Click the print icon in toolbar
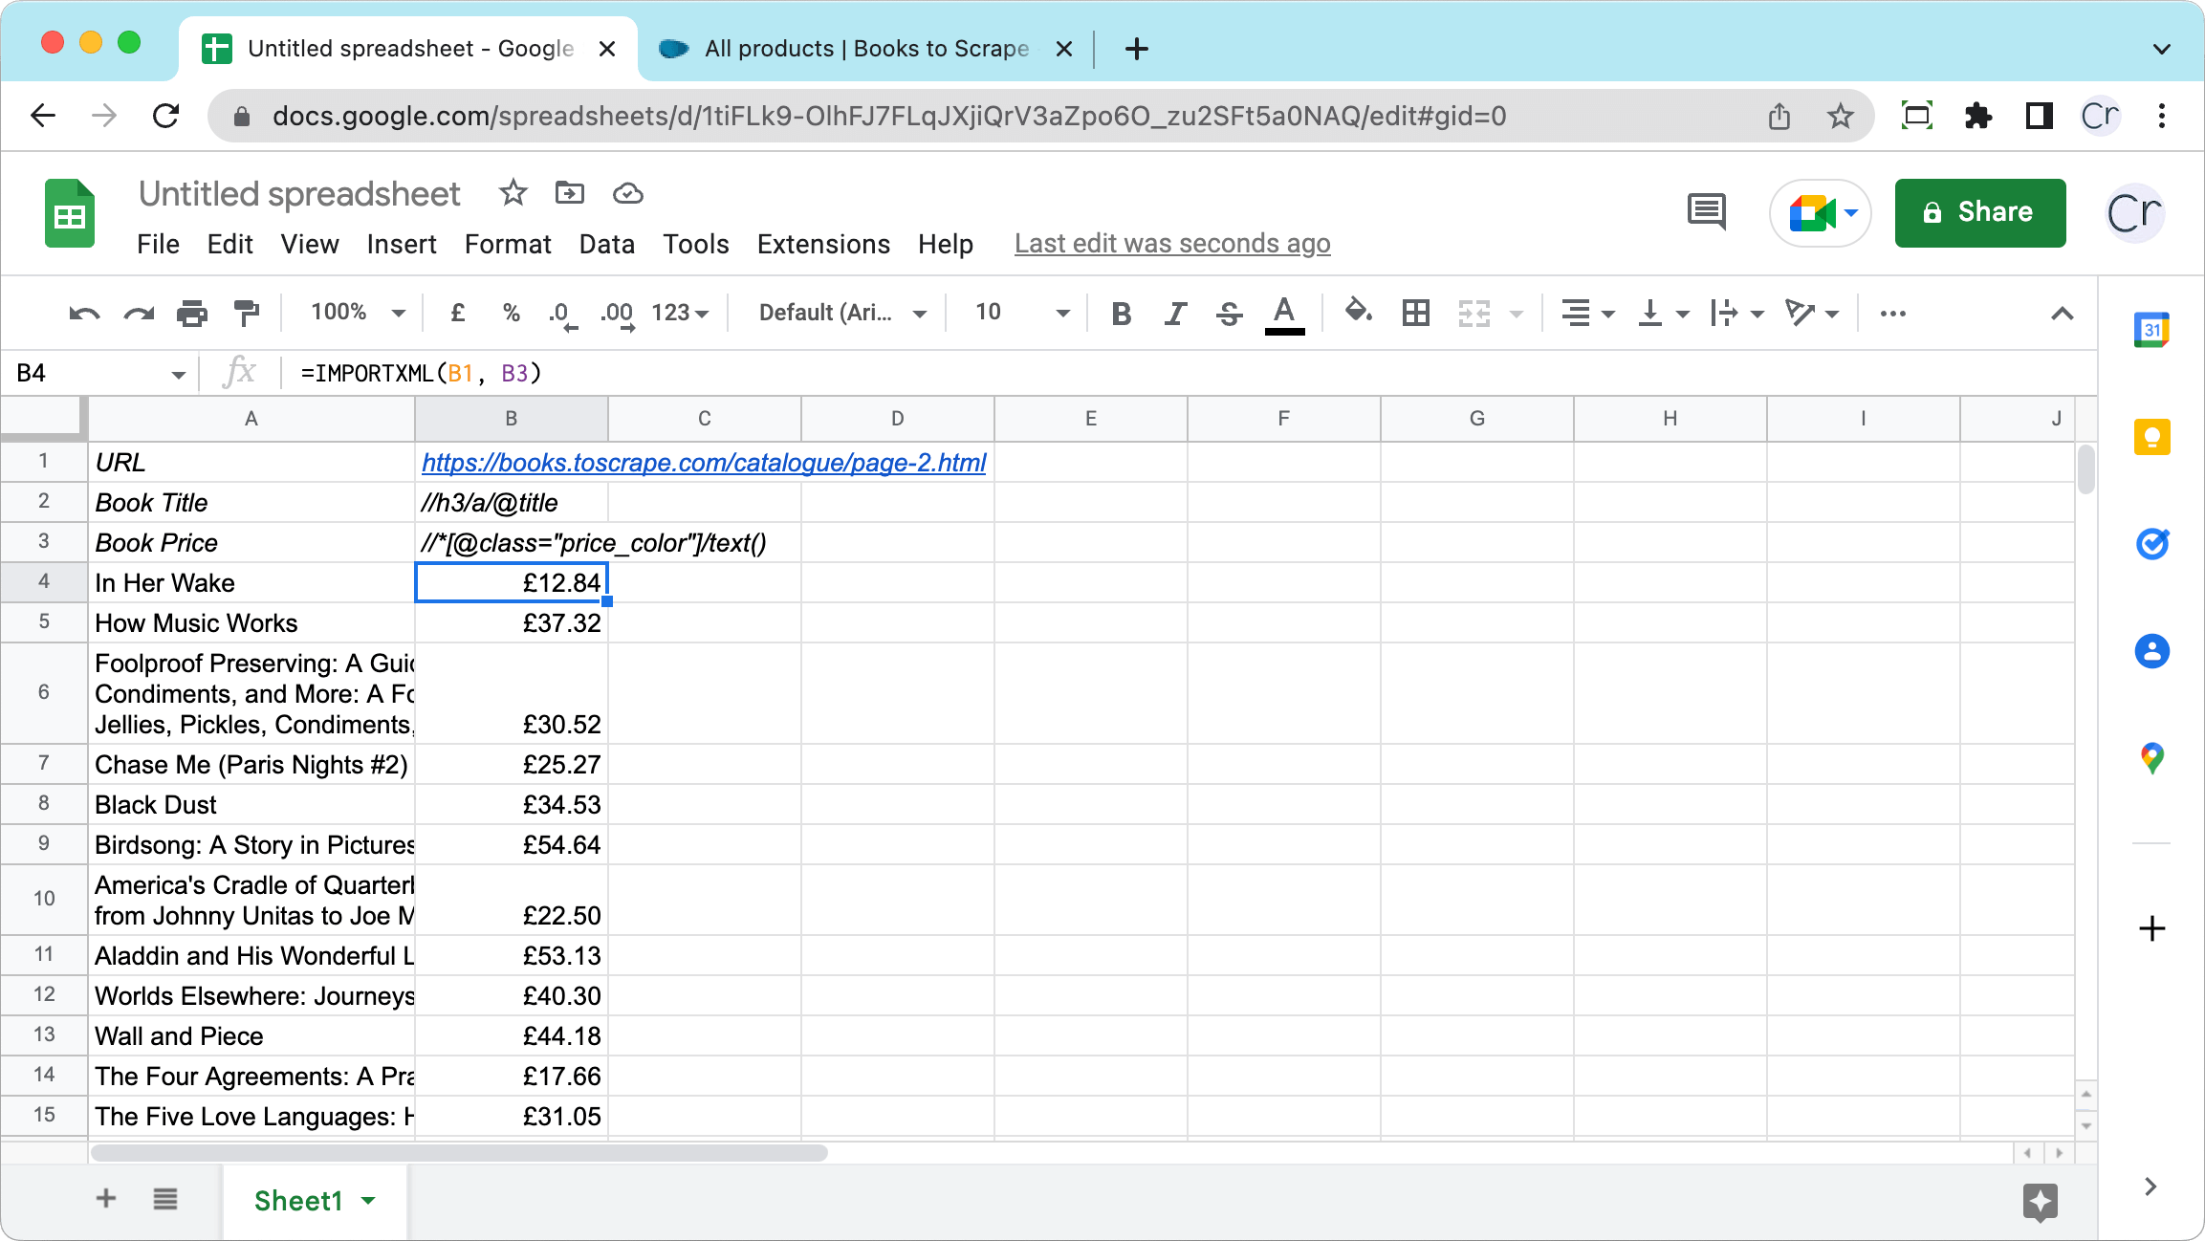This screenshot has width=2205, height=1241. pos(192,313)
